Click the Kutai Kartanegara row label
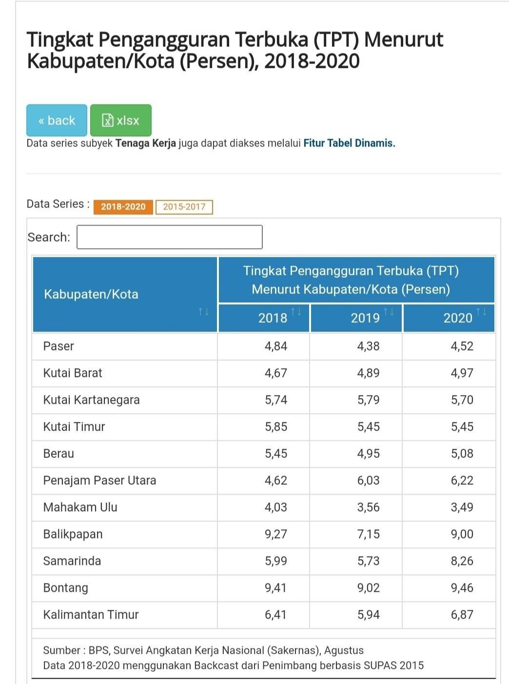Screen dimensions: 509x684 (91, 400)
